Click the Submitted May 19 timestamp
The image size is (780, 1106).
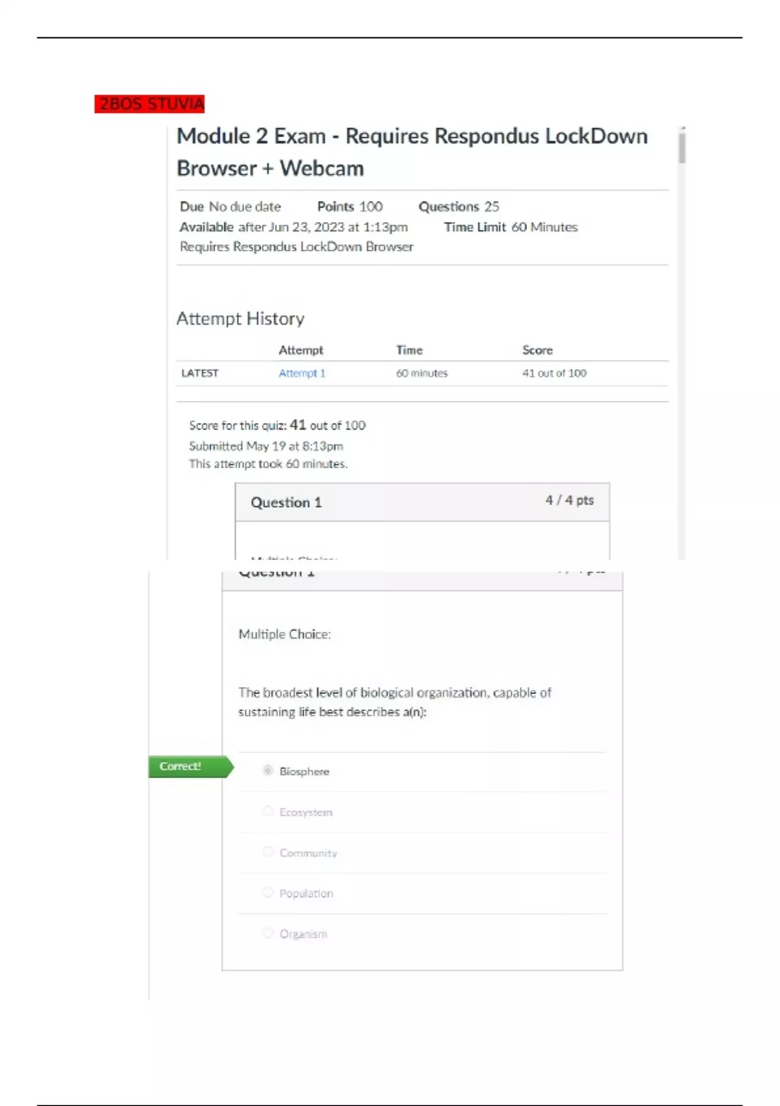tap(266, 446)
